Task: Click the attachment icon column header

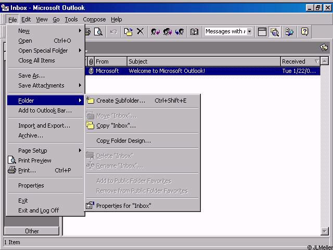Action: [91, 61]
